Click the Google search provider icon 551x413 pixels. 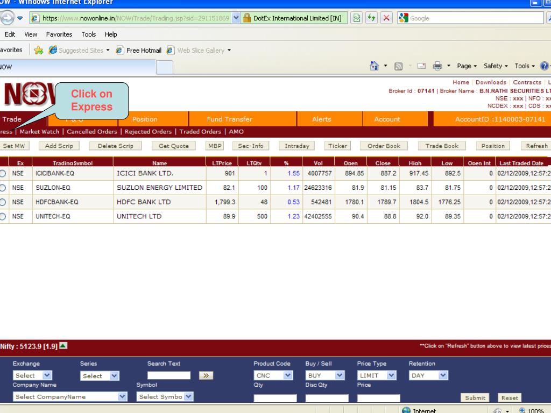(404, 18)
